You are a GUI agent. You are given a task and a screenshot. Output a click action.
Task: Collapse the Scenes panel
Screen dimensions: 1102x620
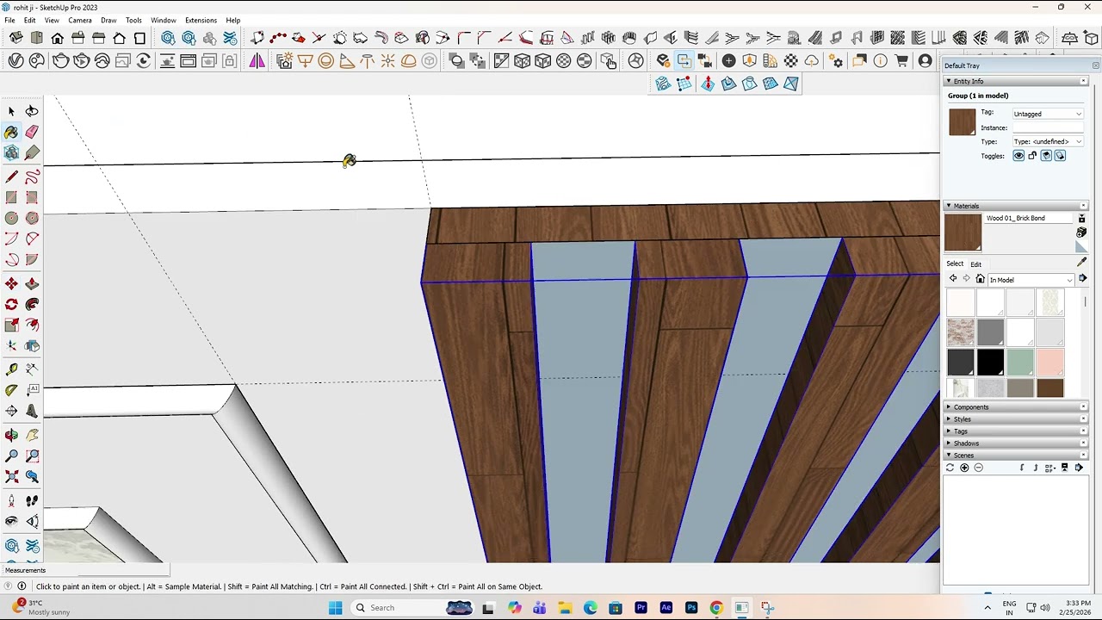click(x=1016, y=456)
